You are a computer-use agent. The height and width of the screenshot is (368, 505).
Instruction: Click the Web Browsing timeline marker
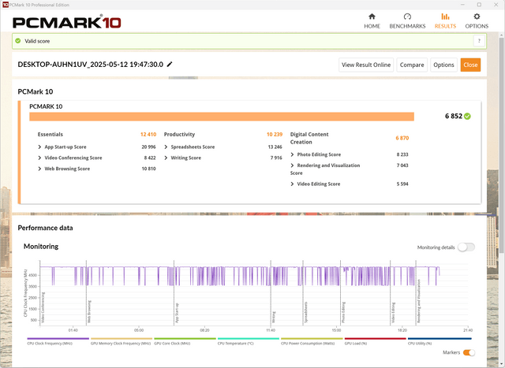(x=89, y=311)
